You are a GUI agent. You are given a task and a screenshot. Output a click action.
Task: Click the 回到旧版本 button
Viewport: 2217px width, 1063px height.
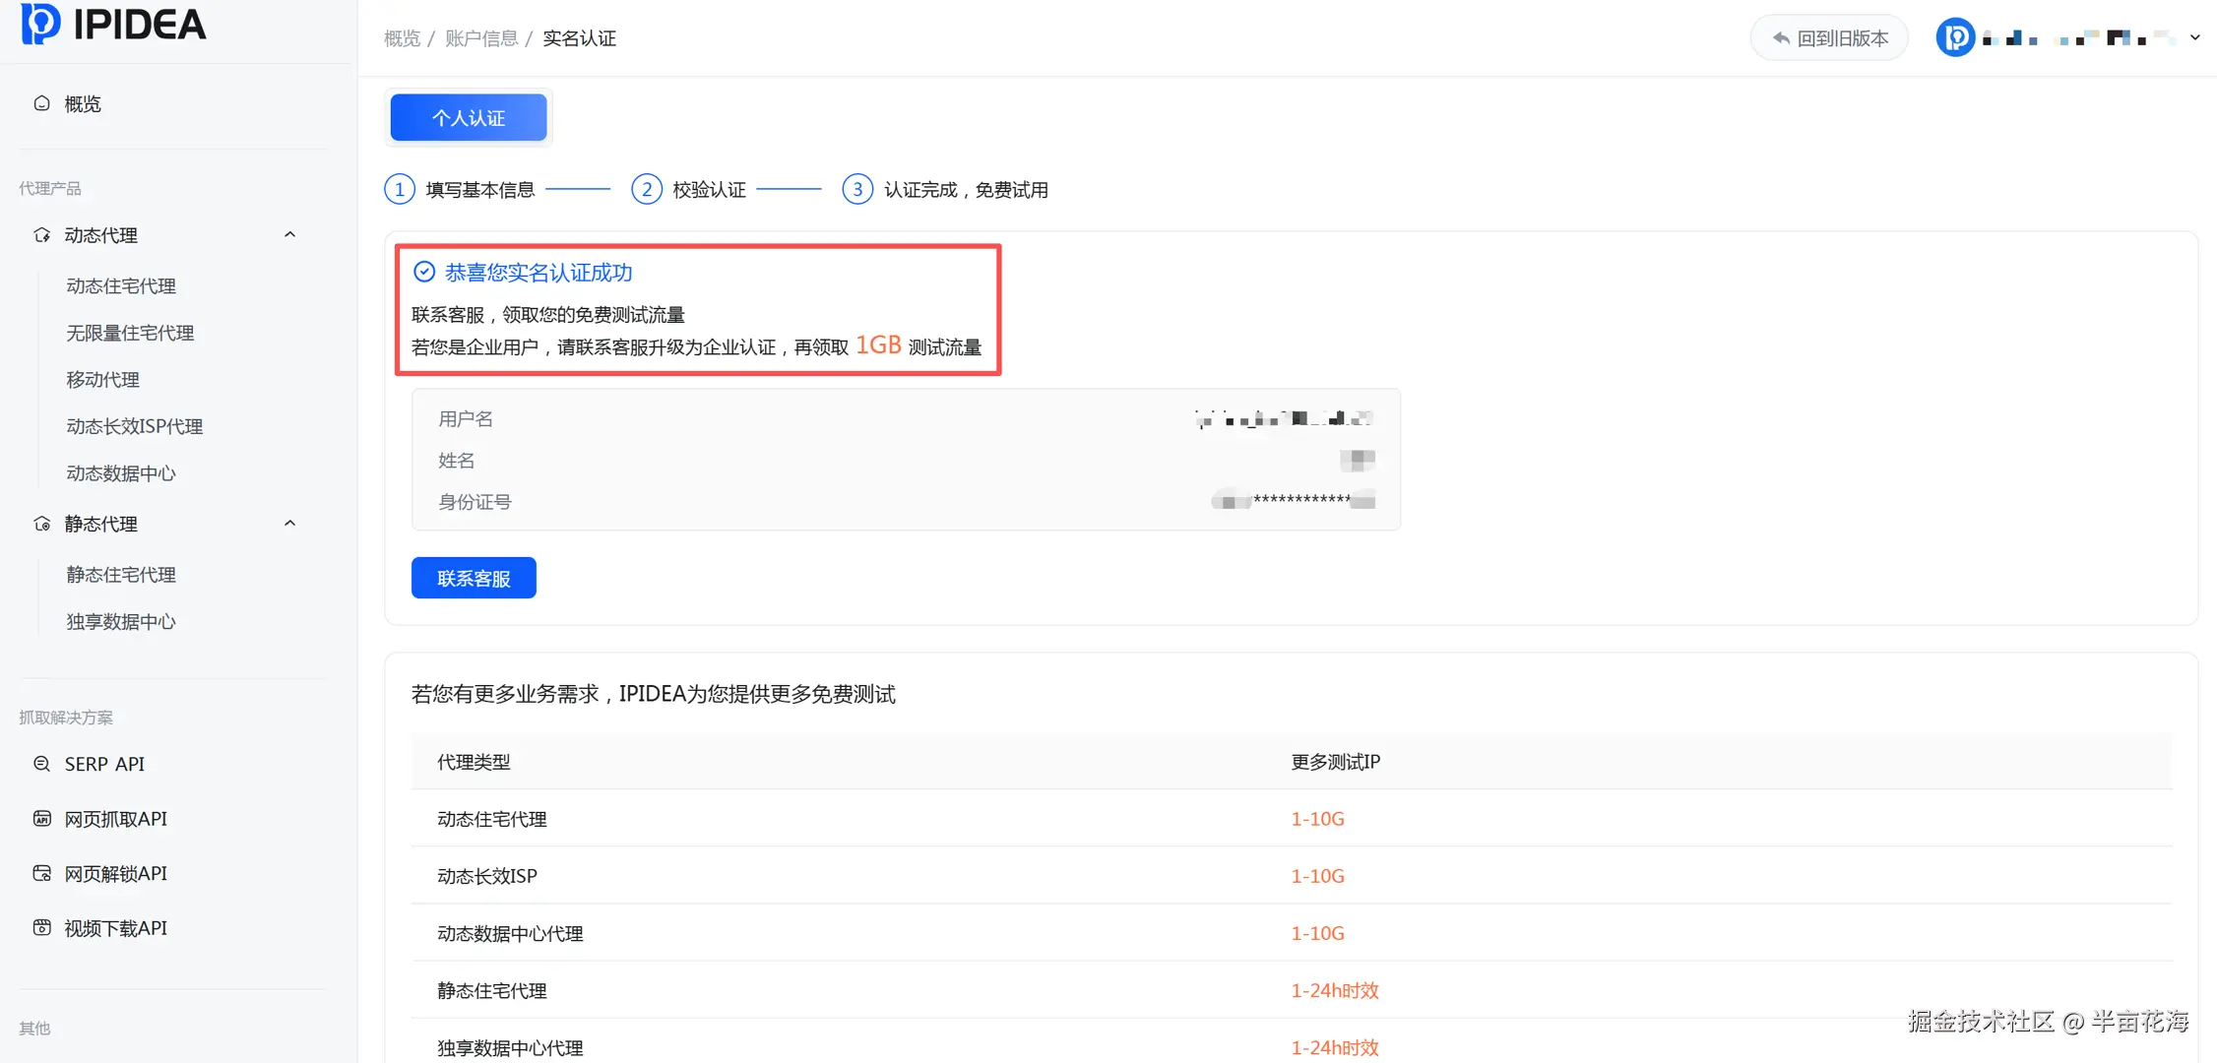click(1829, 38)
